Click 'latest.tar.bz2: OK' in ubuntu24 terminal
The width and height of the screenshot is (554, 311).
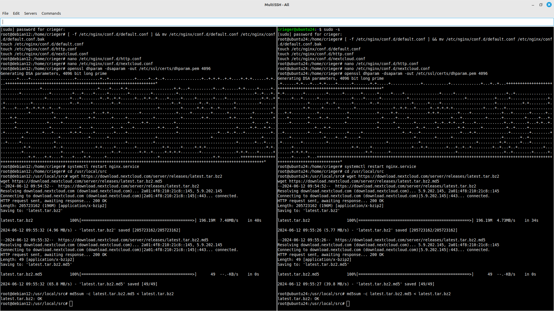(x=298, y=299)
